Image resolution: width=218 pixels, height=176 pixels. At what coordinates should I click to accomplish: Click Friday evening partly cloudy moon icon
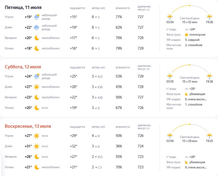(37, 38)
